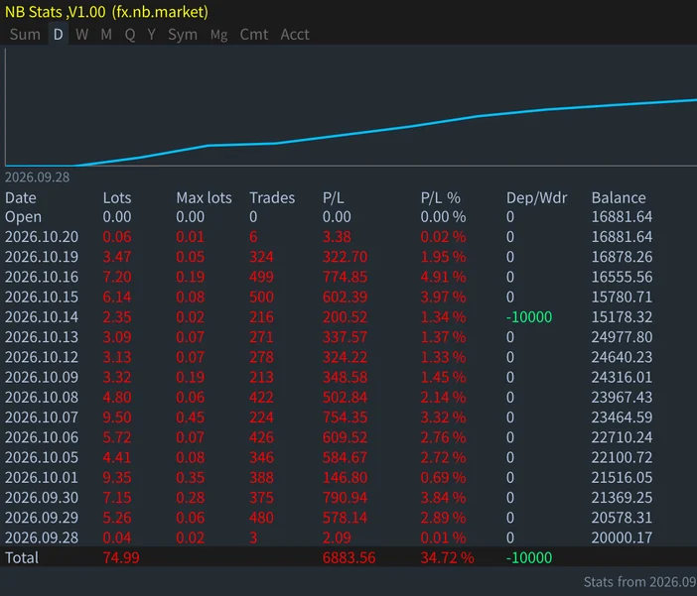Click the total lots value 74.99
697x596 pixels.
click(x=121, y=557)
